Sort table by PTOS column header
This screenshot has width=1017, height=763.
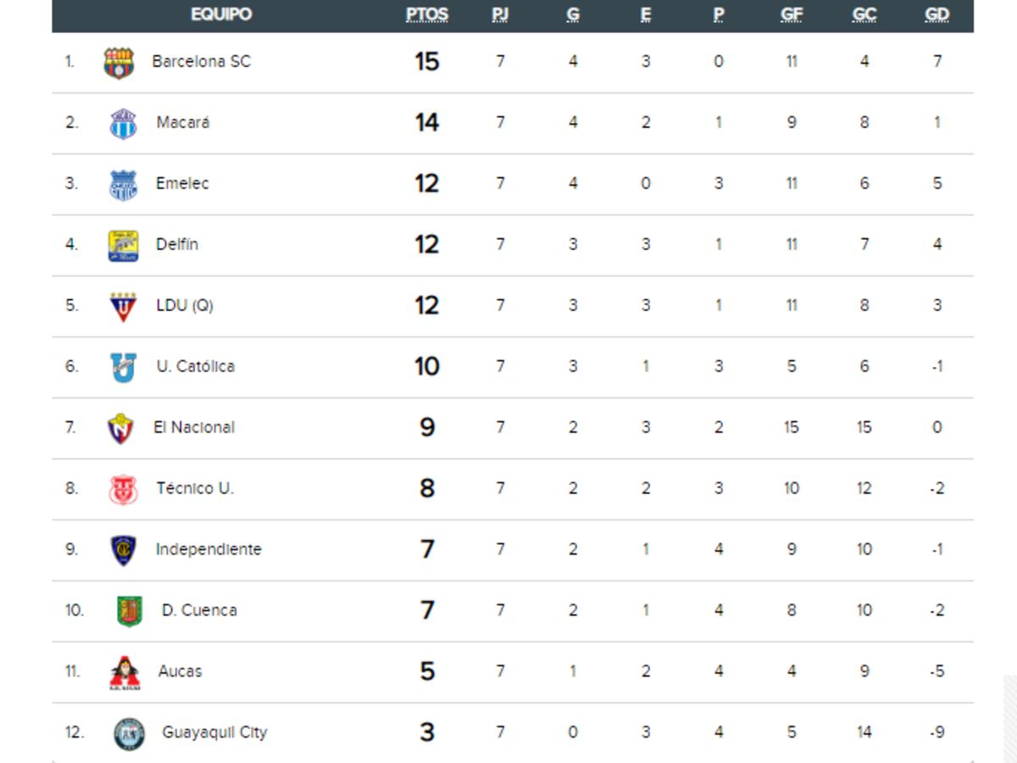click(426, 14)
